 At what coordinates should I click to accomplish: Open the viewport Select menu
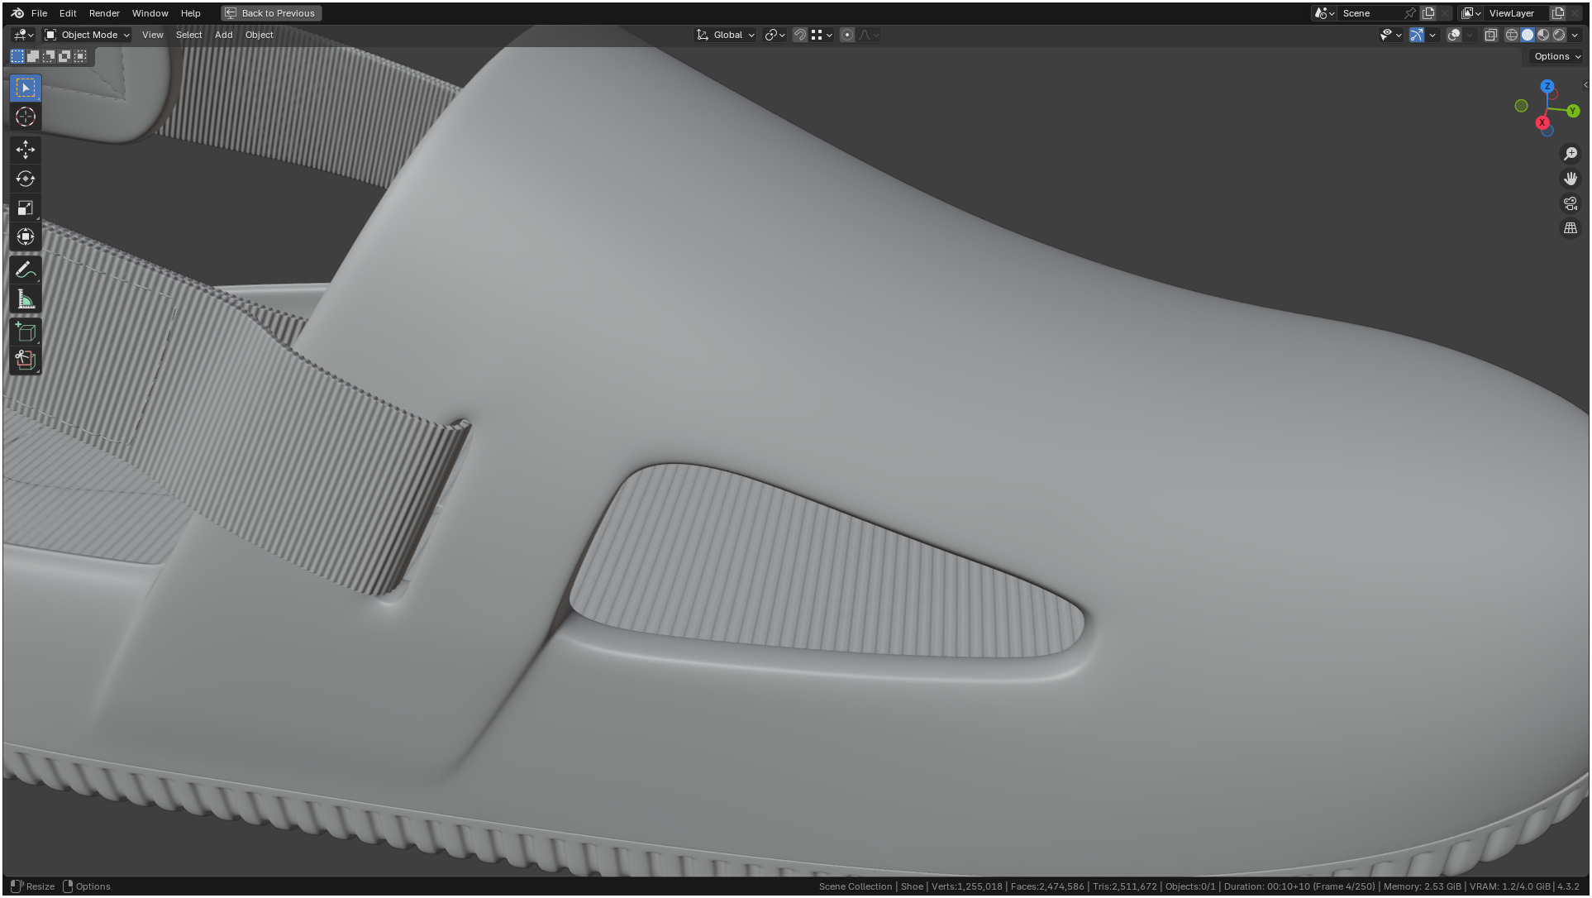pyautogui.click(x=188, y=35)
